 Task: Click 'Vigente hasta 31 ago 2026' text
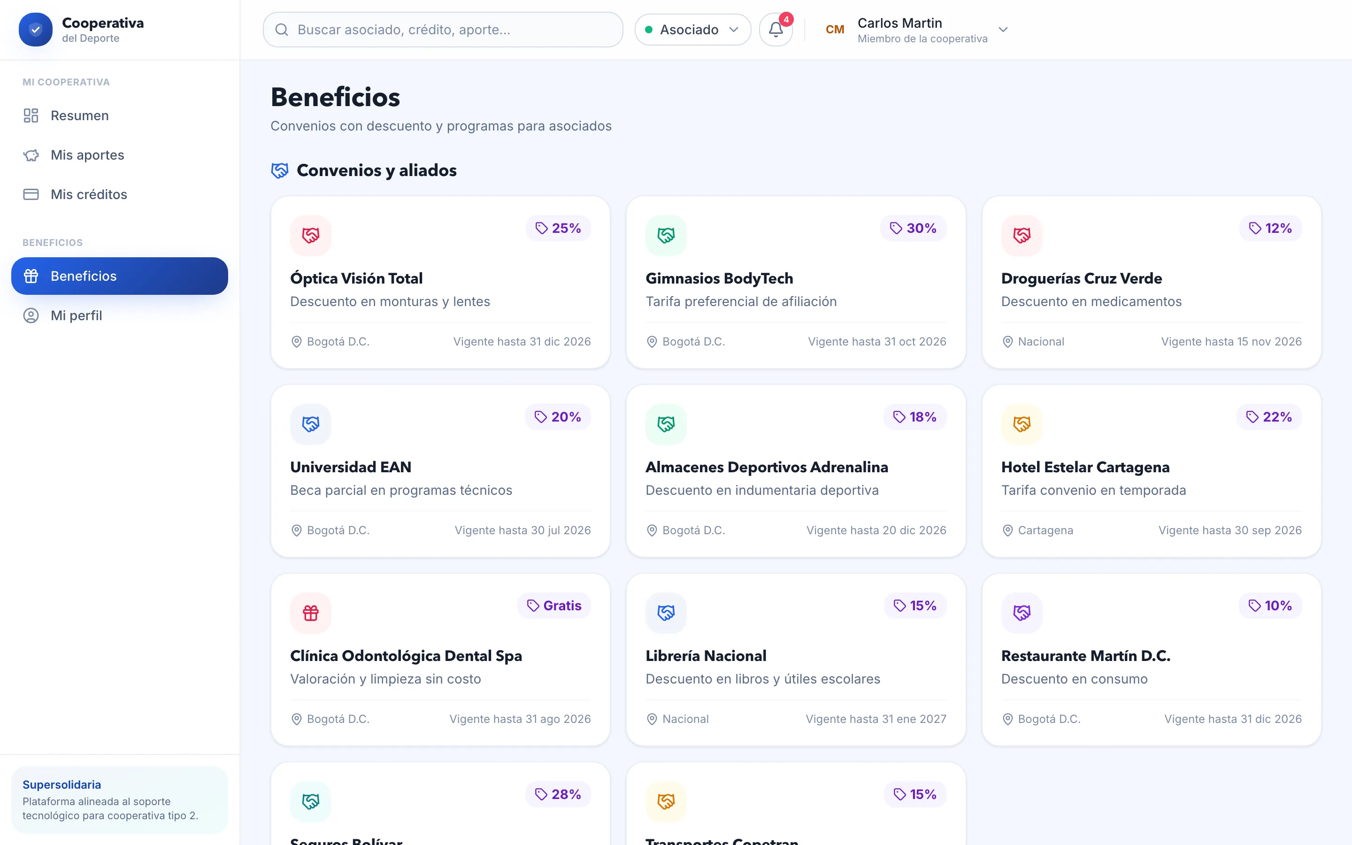click(x=520, y=719)
